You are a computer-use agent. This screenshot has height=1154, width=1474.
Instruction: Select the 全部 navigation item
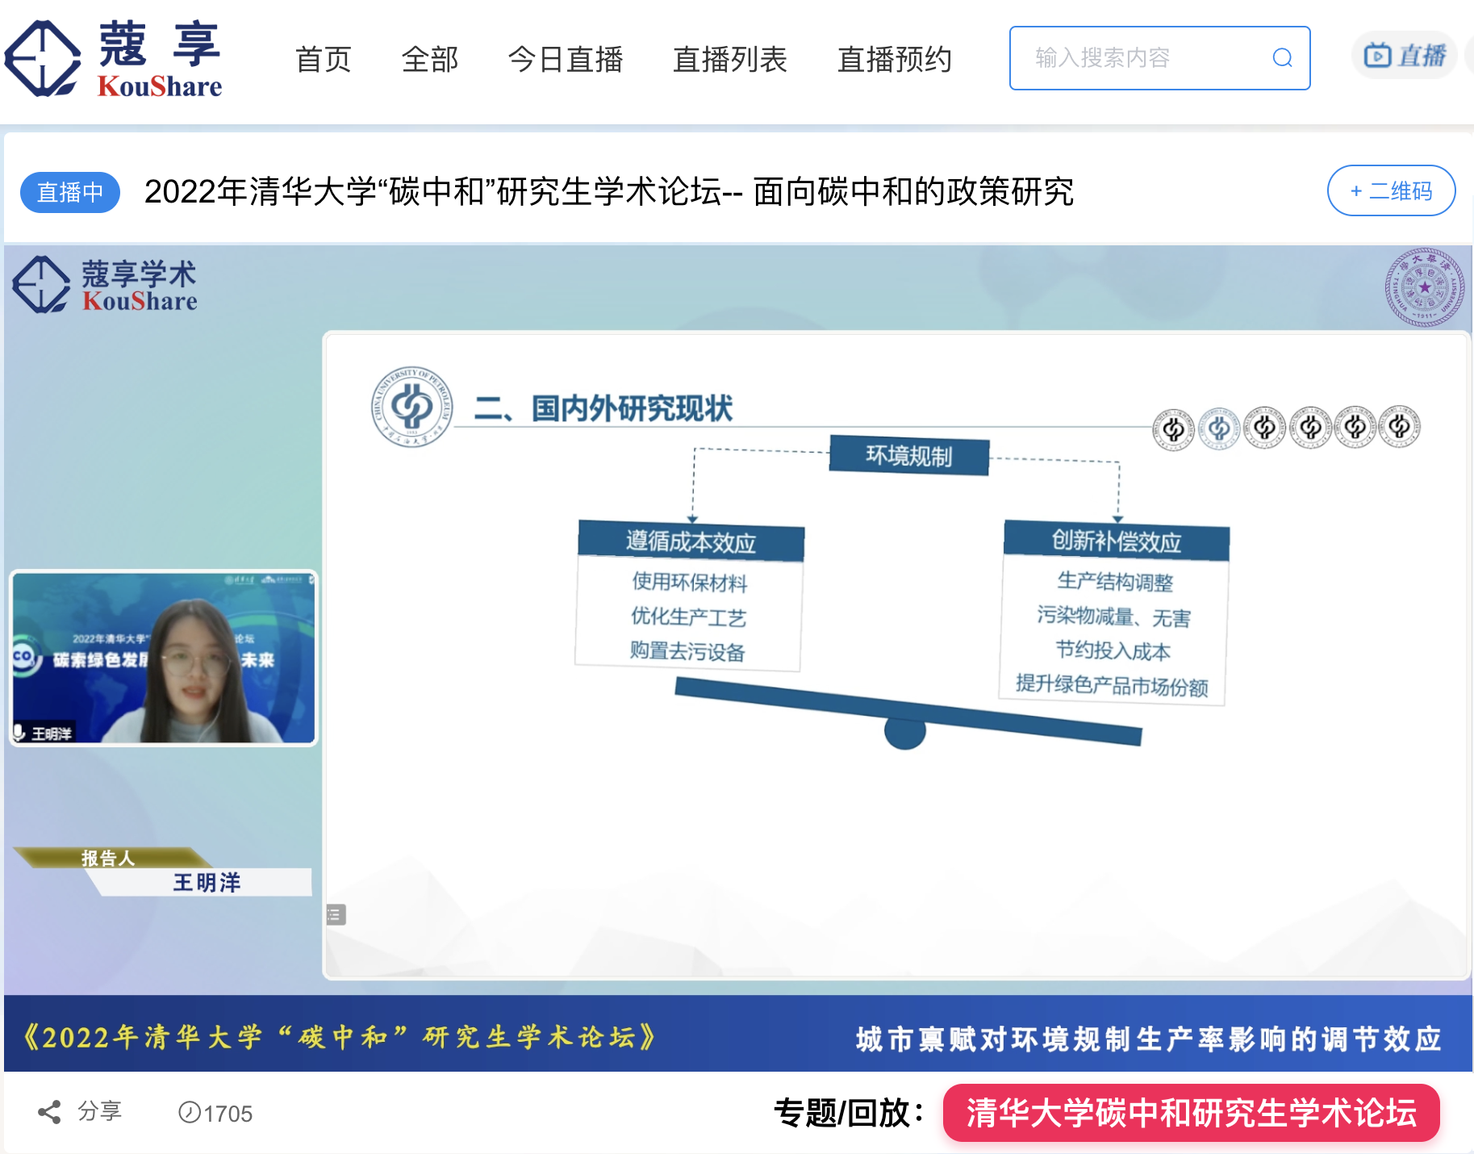pyautogui.click(x=430, y=59)
